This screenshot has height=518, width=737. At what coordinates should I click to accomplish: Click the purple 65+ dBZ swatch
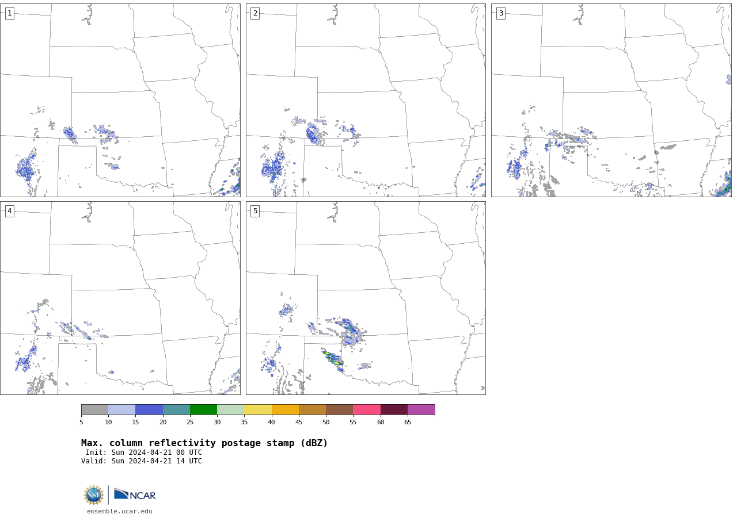(x=421, y=409)
